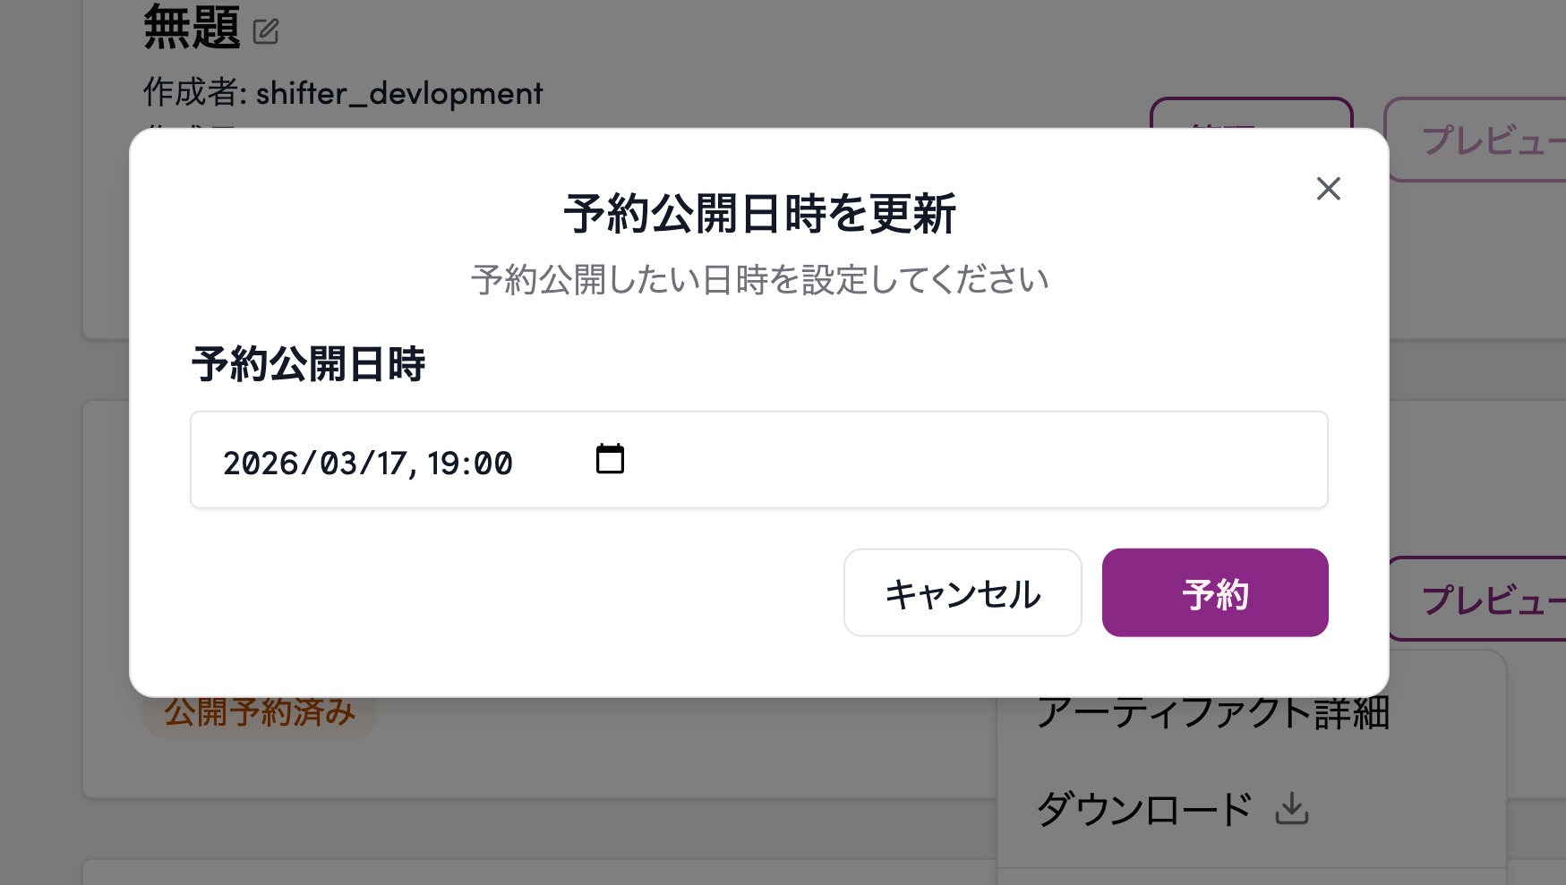Choose the ダウンロード menu entry text
1566x885 pixels.
[x=1143, y=810]
